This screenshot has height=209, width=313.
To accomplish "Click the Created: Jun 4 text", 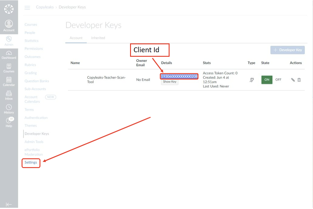I will click(x=216, y=80).
